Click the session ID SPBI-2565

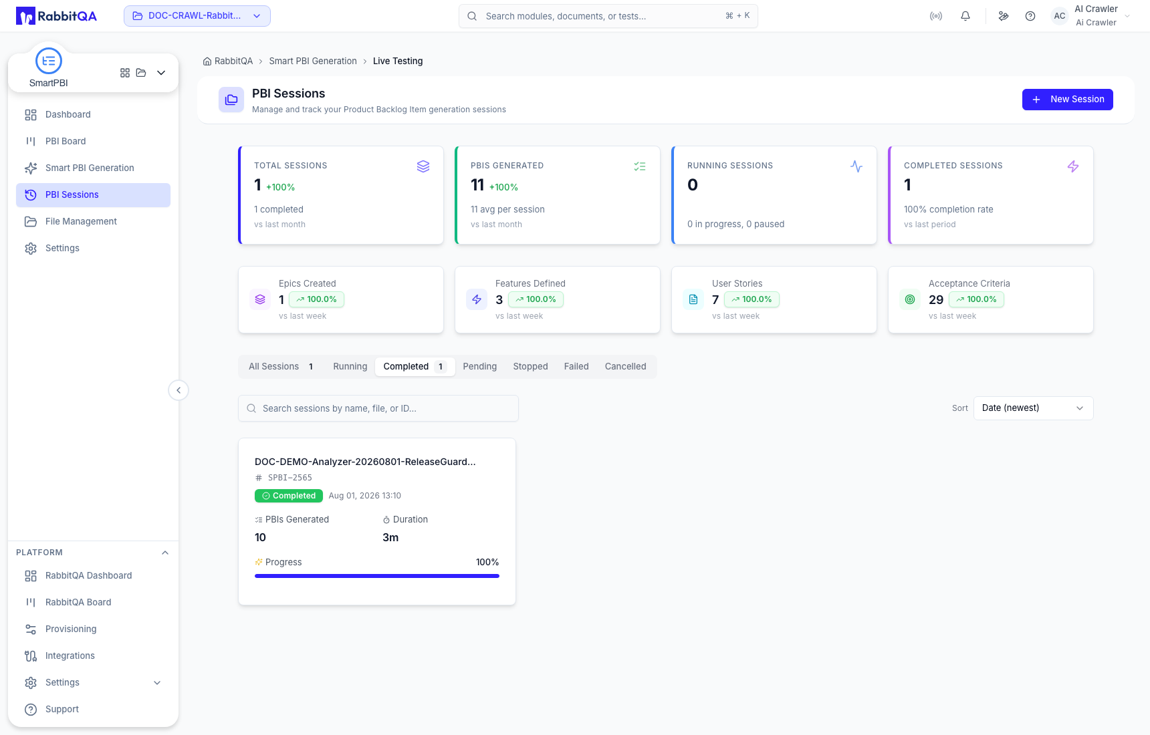pos(290,478)
